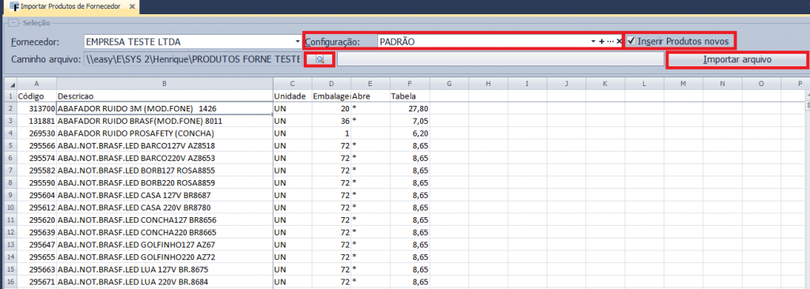Select row 1 header

pos(10,96)
